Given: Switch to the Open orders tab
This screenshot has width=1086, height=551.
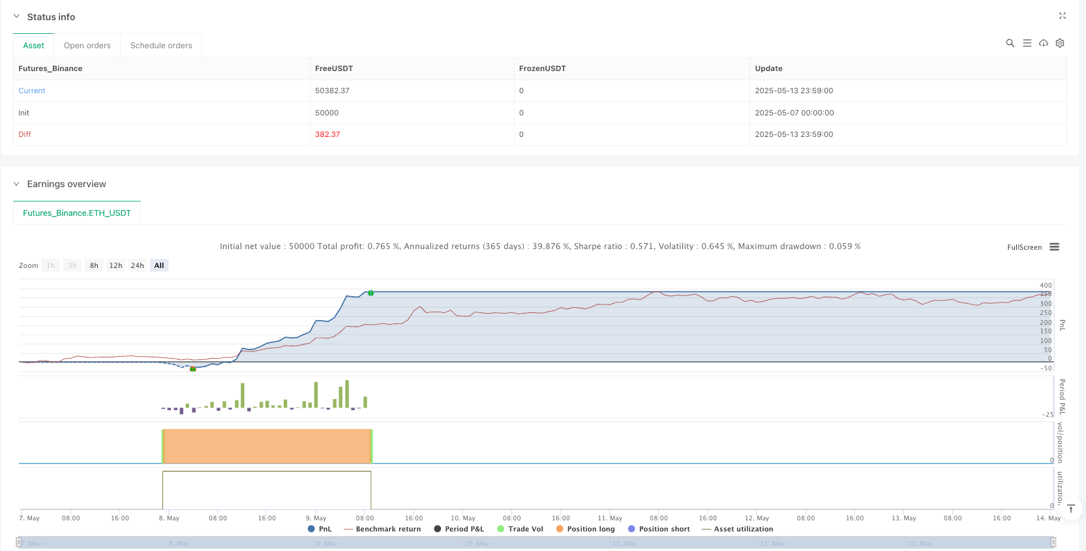Looking at the screenshot, I should tap(87, 46).
